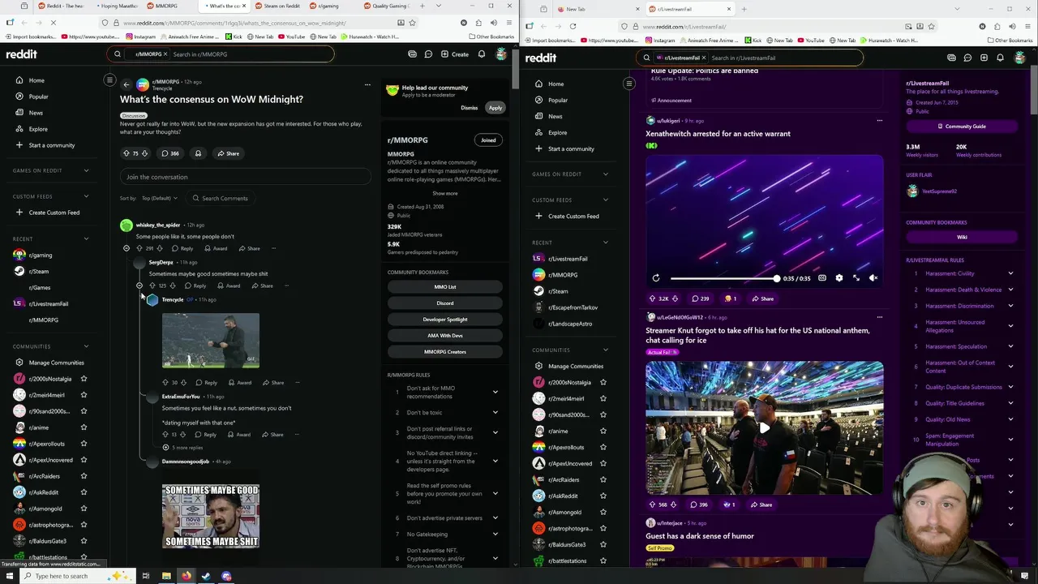Expand 'Quality: Old News' rule
The width and height of the screenshot is (1038, 584).
(x=1010, y=419)
